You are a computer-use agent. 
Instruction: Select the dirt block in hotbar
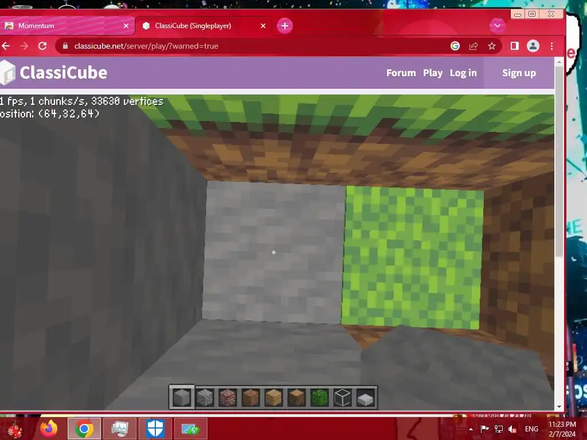[x=251, y=398]
